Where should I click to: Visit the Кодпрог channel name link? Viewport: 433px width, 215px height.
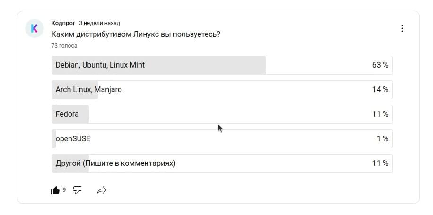pos(63,23)
